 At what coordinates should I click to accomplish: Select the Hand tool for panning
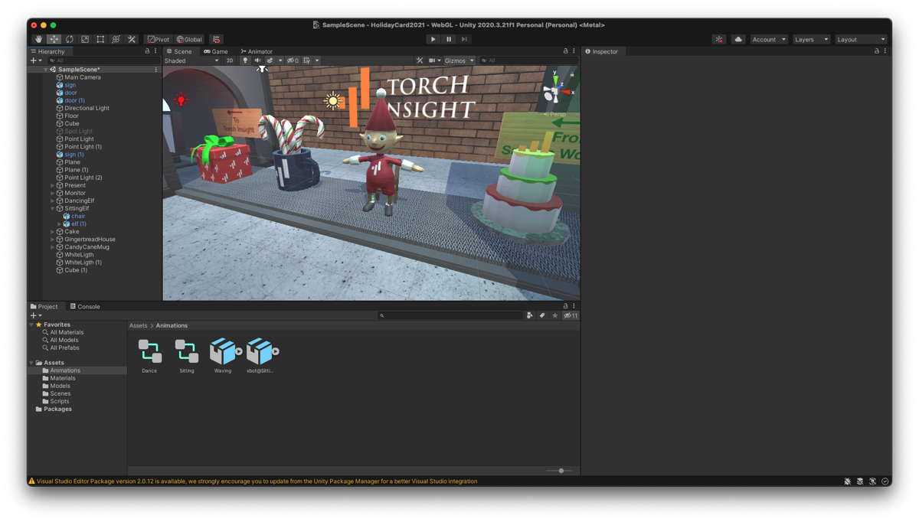pos(38,38)
